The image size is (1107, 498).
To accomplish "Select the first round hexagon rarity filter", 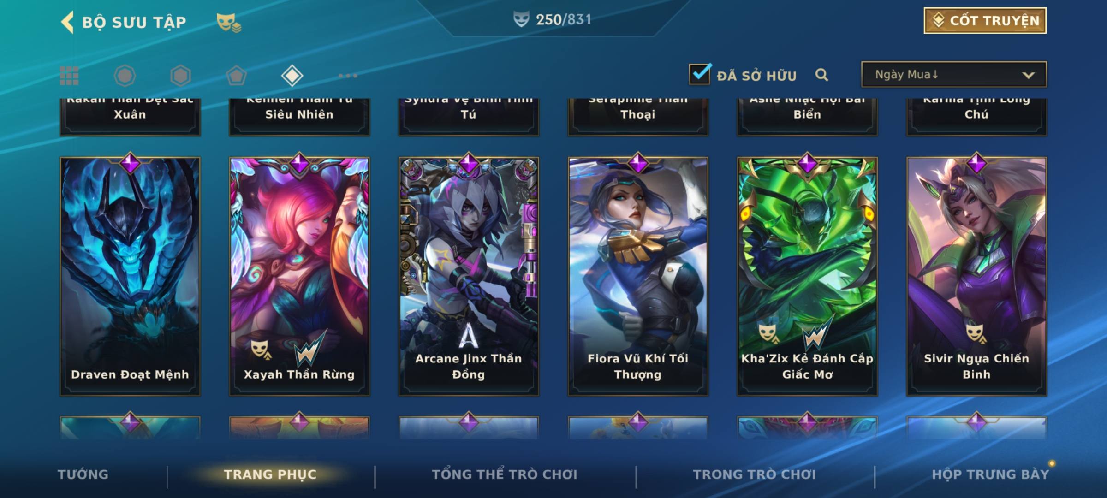I will [x=125, y=76].
